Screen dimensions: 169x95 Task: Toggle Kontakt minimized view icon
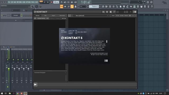(x=114, y=12)
